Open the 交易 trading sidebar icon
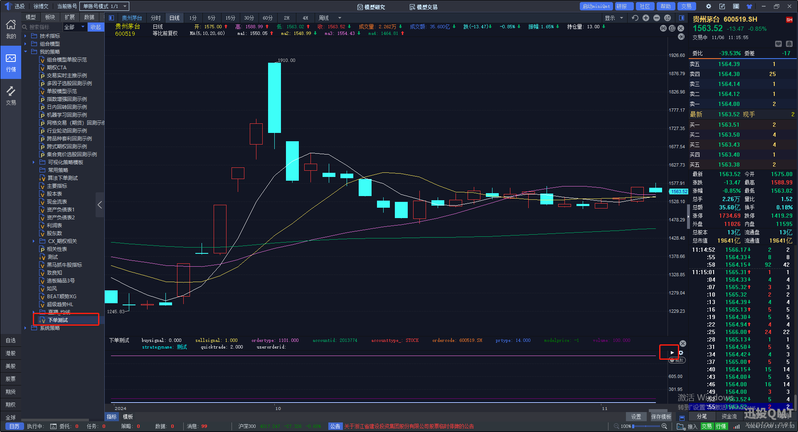The height and width of the screenshot is (432, 798). tap(11, 96)
